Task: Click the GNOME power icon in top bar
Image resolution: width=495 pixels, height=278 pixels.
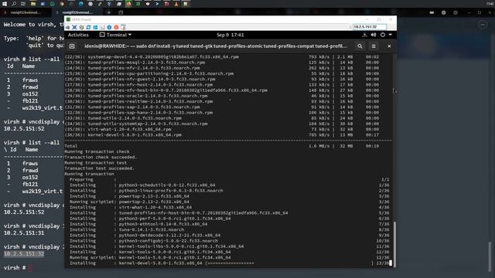Action: [383, 35]
